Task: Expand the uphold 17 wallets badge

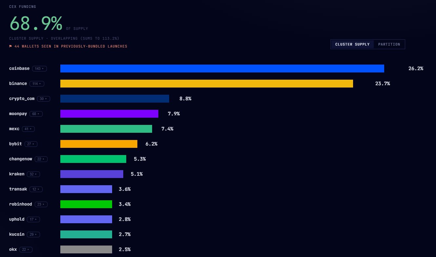Action: click(33, 219)
